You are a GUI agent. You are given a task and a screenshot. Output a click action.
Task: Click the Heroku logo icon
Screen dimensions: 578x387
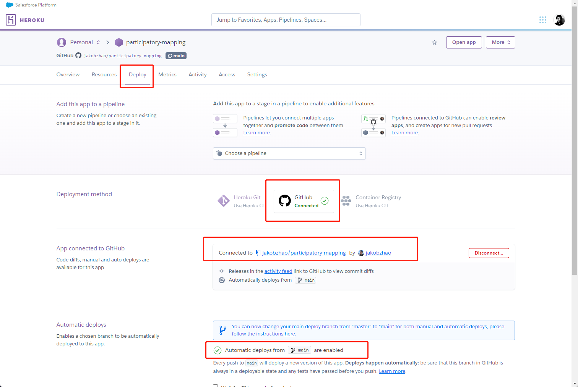tap(11, 20)
